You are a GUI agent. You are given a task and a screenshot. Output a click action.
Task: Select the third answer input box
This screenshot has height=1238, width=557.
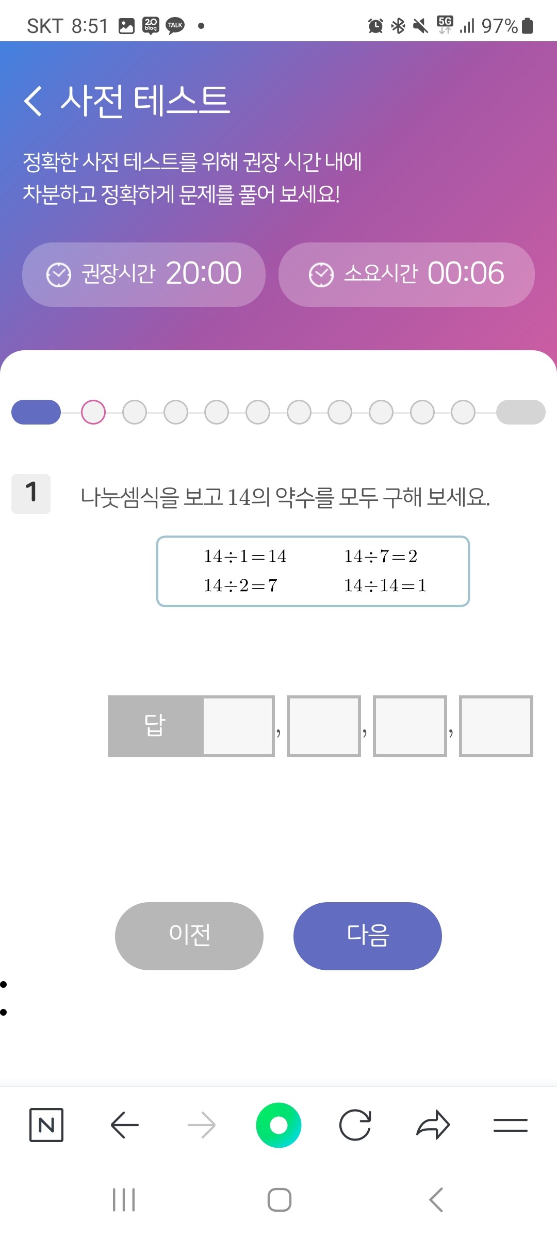coord(410,726)
